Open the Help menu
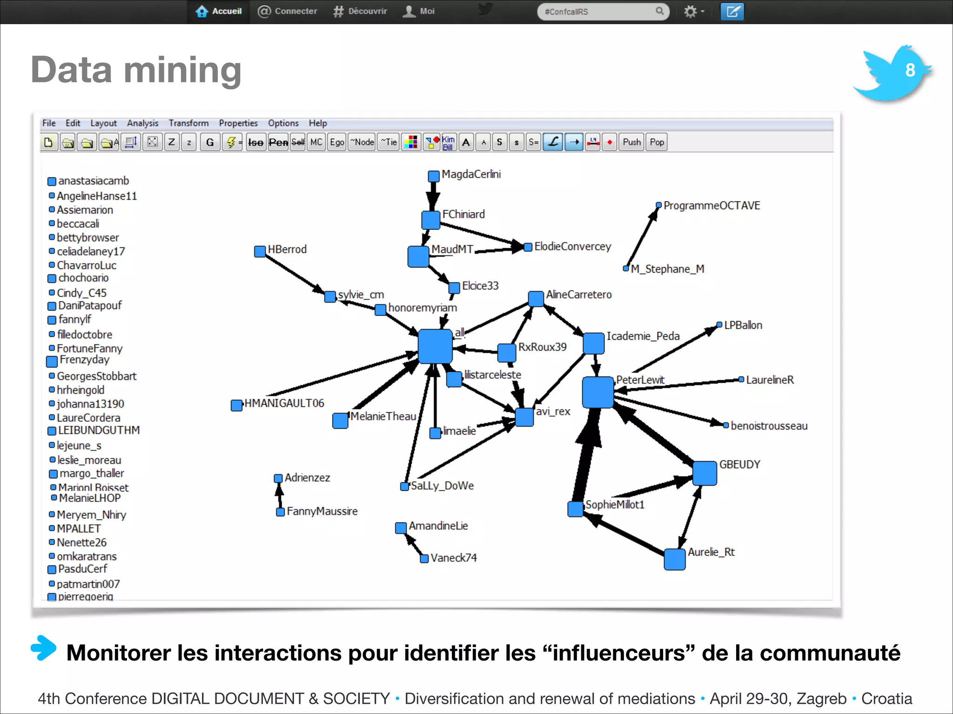The image size is (953, 714). pyautogui.click(x=318, y=123)
